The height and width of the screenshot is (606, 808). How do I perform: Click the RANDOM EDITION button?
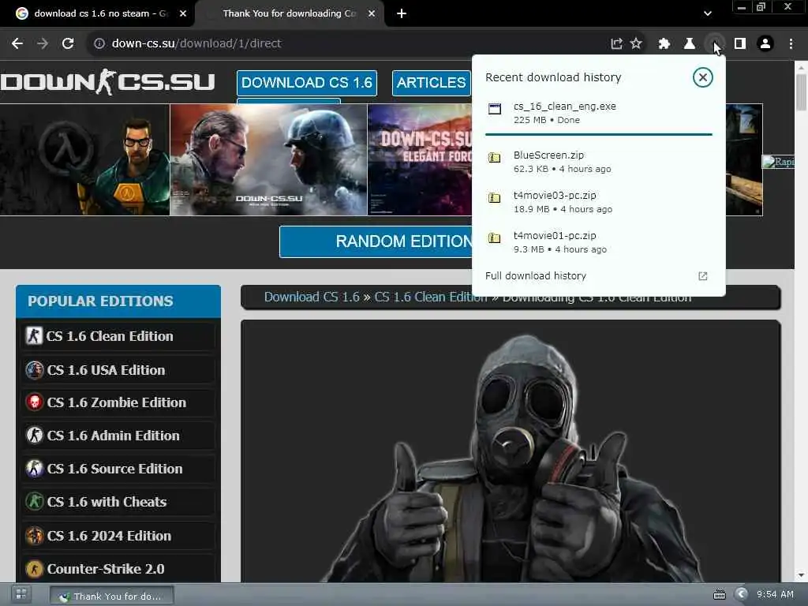click(376, 241)
